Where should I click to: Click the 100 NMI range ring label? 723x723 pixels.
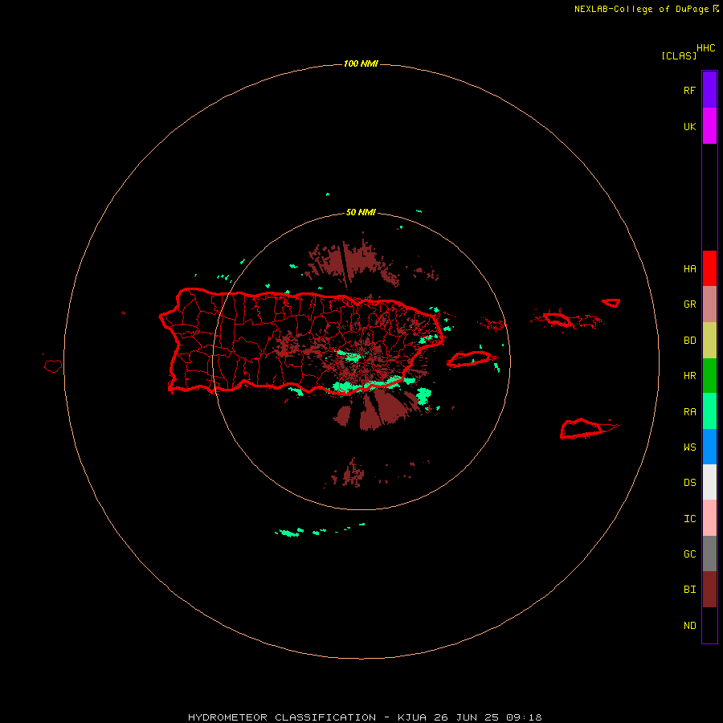(x=361, y=63)
